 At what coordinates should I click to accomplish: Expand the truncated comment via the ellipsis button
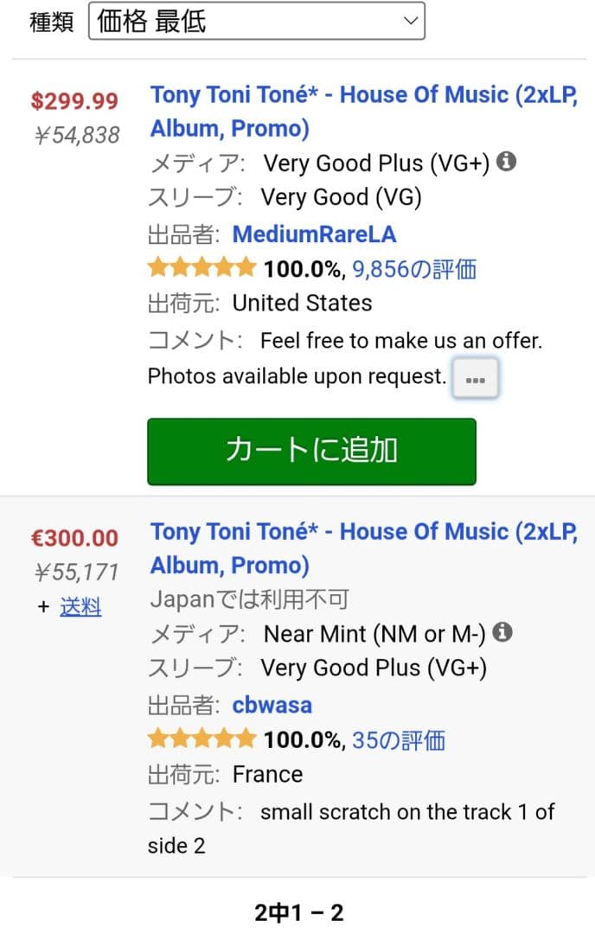475,378
